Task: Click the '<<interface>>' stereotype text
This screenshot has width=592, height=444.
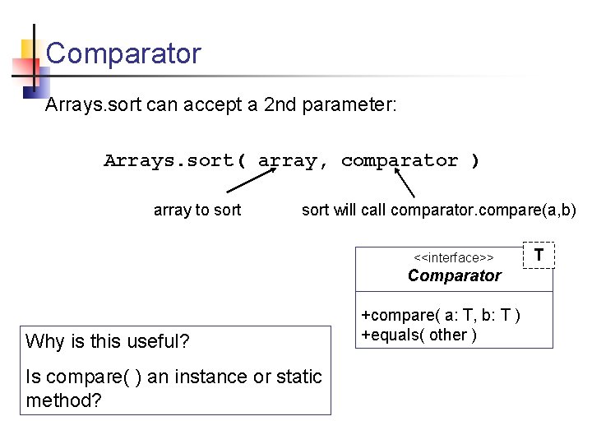Action: pos(453,258)
